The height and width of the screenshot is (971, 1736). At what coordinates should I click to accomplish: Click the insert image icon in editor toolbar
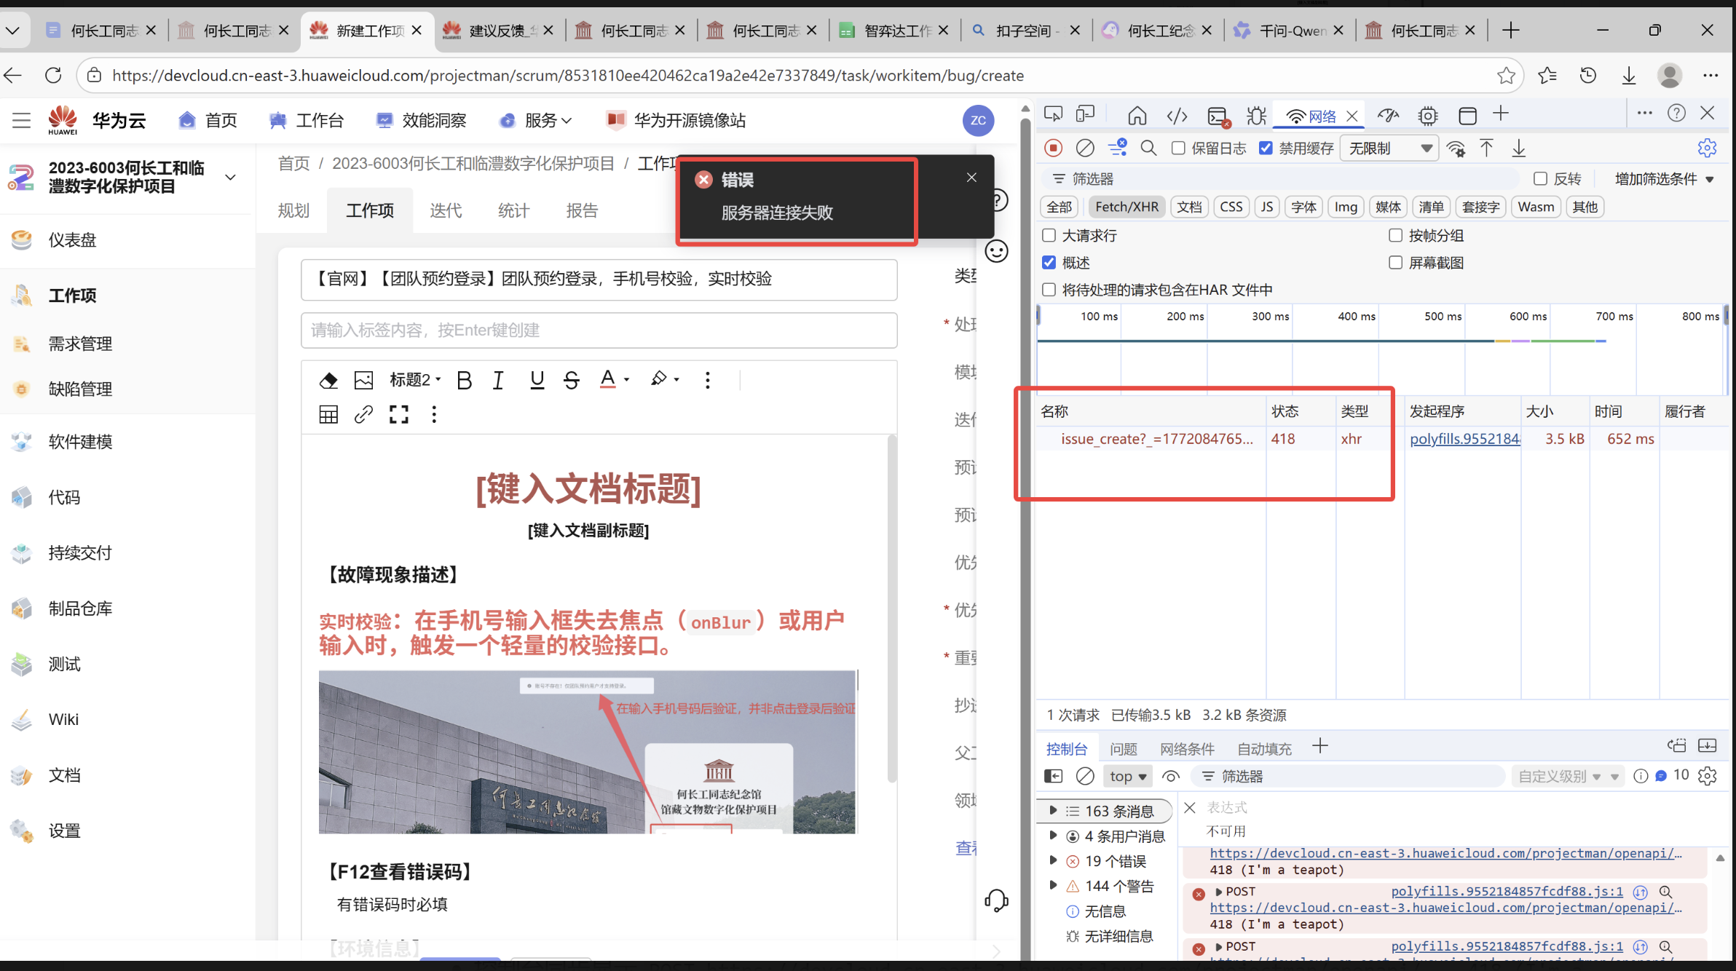pyautogui.click(x=363, y=380)
